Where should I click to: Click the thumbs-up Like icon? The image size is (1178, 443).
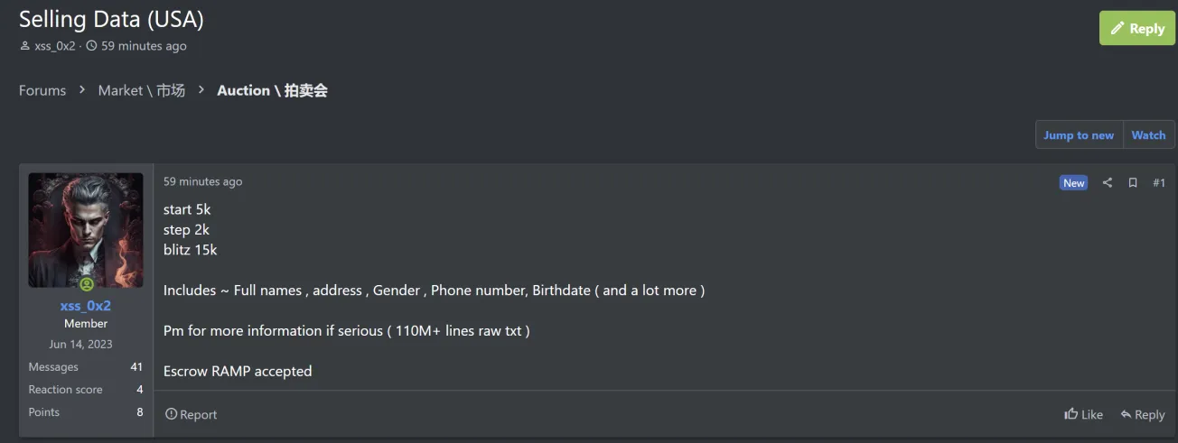pyautogui.click(x=1071, y=414)
